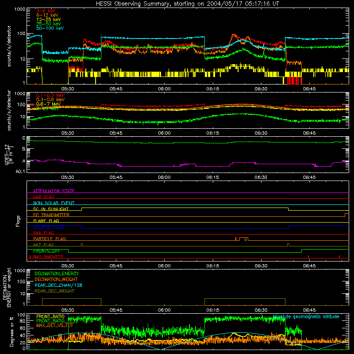
Task: Select the green 25-50 keV legend label
Action: (x=49, y=24)
